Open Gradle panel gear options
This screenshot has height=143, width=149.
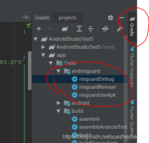tap(111, 18)
